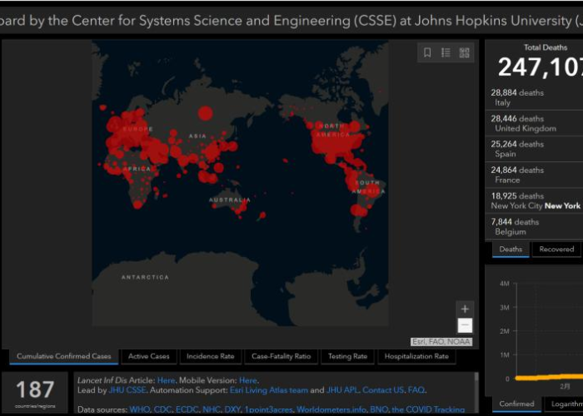The height and width of the screenshot is (416, 583).
Task: Select the Spain 25,264 deaths row
Action: point(534,149)
